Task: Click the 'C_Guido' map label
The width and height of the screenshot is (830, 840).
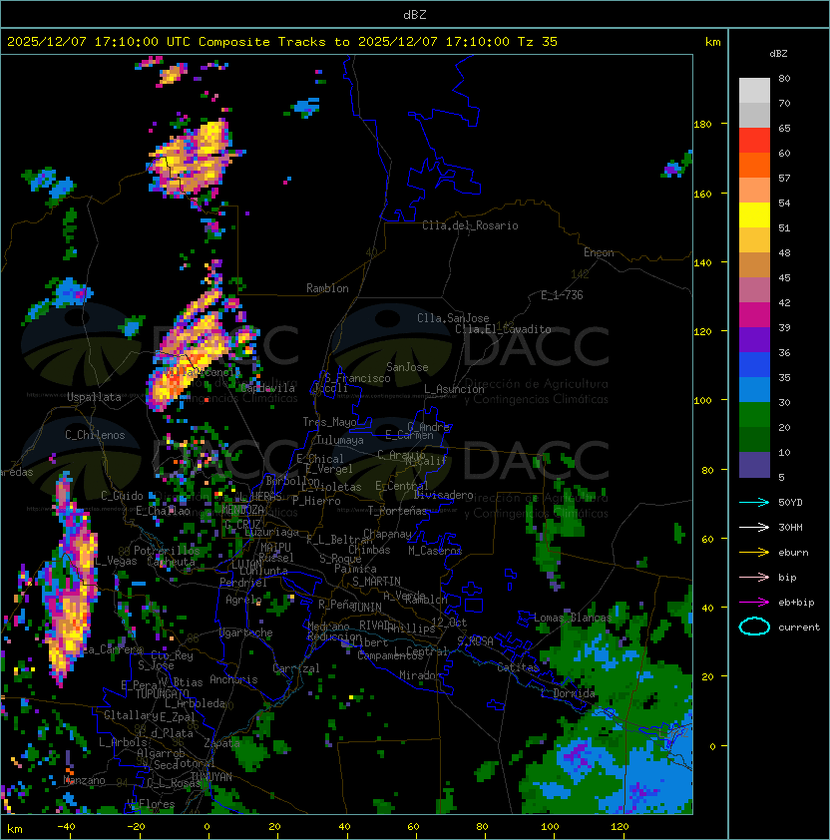Action: pos(122,496)
